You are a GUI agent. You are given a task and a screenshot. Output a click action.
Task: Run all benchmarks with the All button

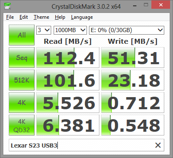coord(22,35)
